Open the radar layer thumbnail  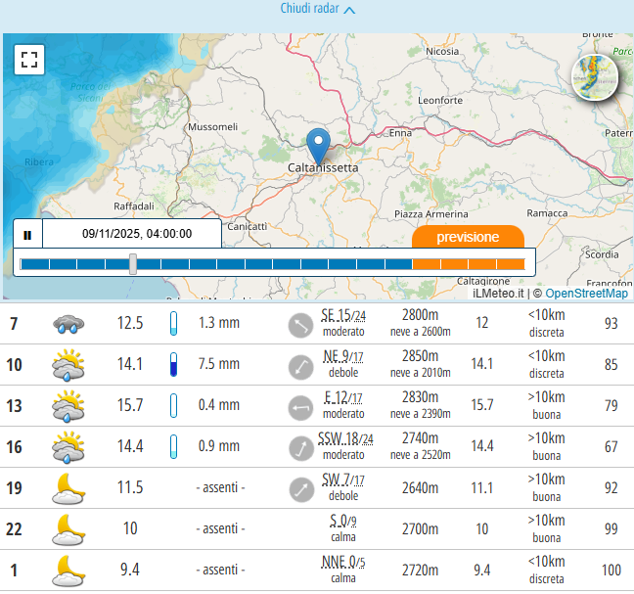(595, 78)
